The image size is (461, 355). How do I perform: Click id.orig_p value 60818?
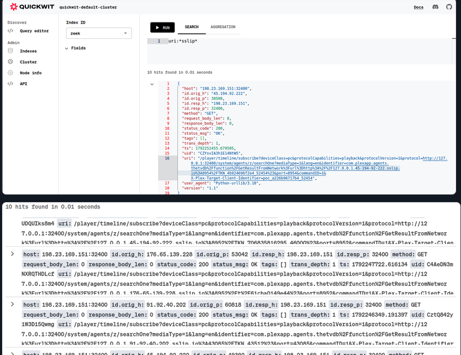[x=233, y=305]
